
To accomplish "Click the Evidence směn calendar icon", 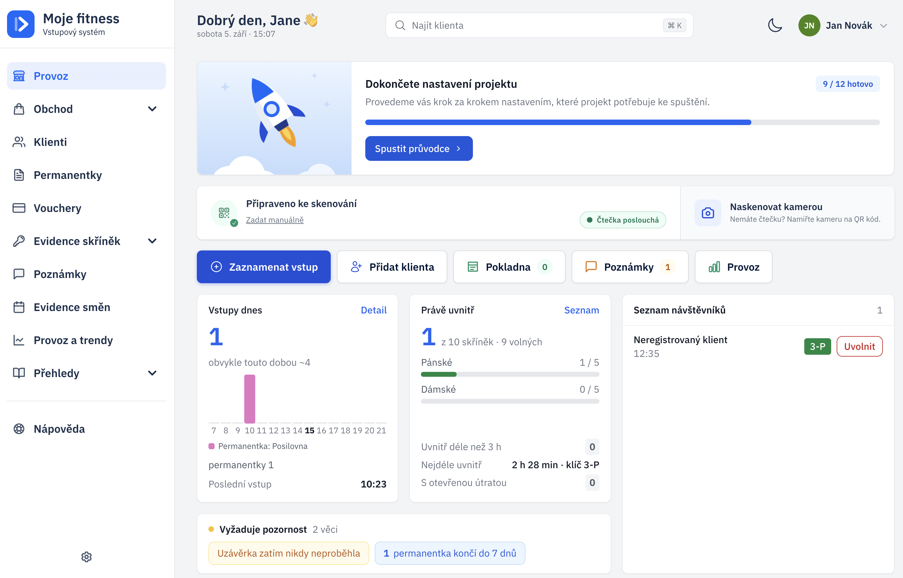I will coord(19,307).
